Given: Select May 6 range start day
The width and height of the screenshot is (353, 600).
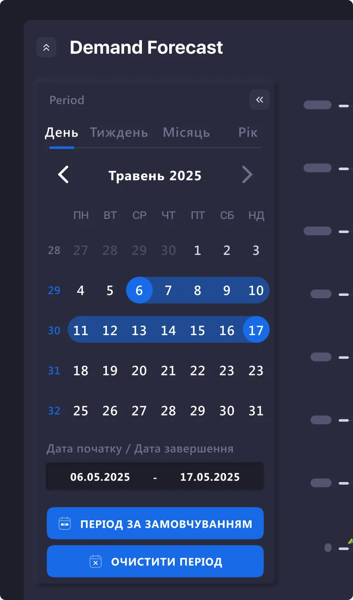Looking at the screenshot, I should (139, 290).
